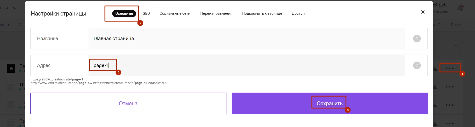The image size is (475, 127).
Task: Click the Название field with Главная страница
Action: click(247, 39)
